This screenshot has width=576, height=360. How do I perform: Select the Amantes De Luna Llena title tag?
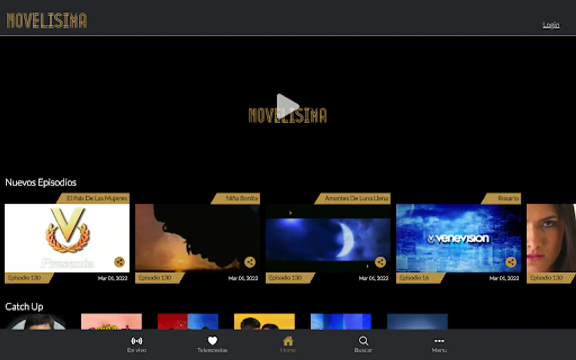352,198
